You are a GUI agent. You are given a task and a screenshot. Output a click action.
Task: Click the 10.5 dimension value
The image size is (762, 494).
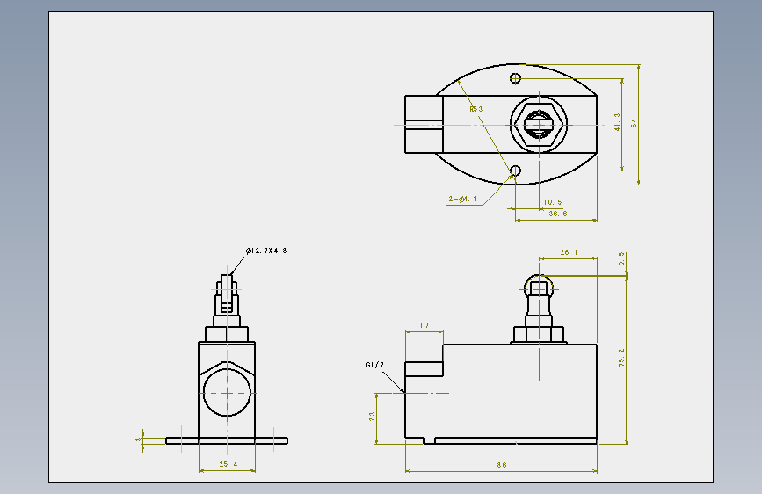coord(553,202)
